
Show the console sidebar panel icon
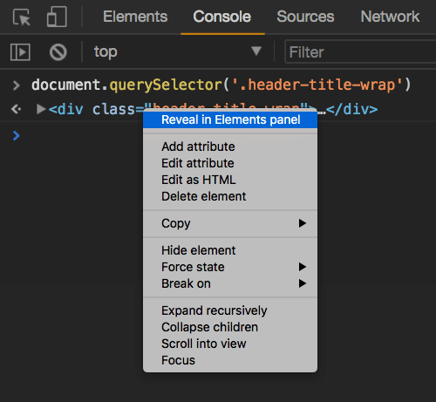point(20,52)
